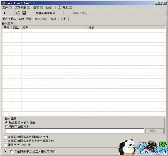The width and height of the screenshot is (168, 156).
Task: Switch to simple mode (切换到简单模式)
Action: point(45,13)
